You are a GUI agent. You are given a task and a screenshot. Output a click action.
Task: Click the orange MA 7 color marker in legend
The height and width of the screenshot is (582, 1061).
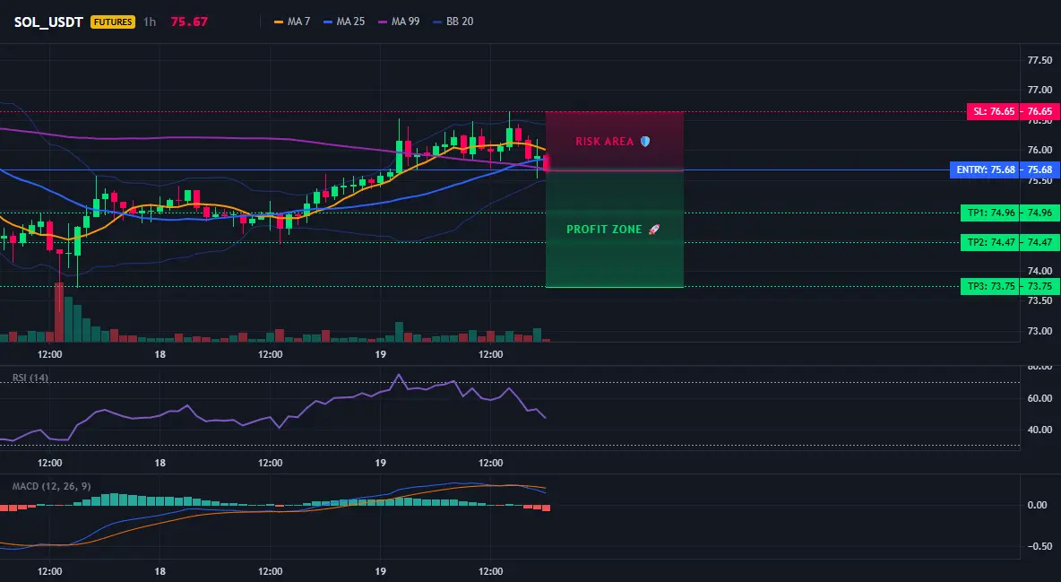pyautogui.click(x=278, y=22)
